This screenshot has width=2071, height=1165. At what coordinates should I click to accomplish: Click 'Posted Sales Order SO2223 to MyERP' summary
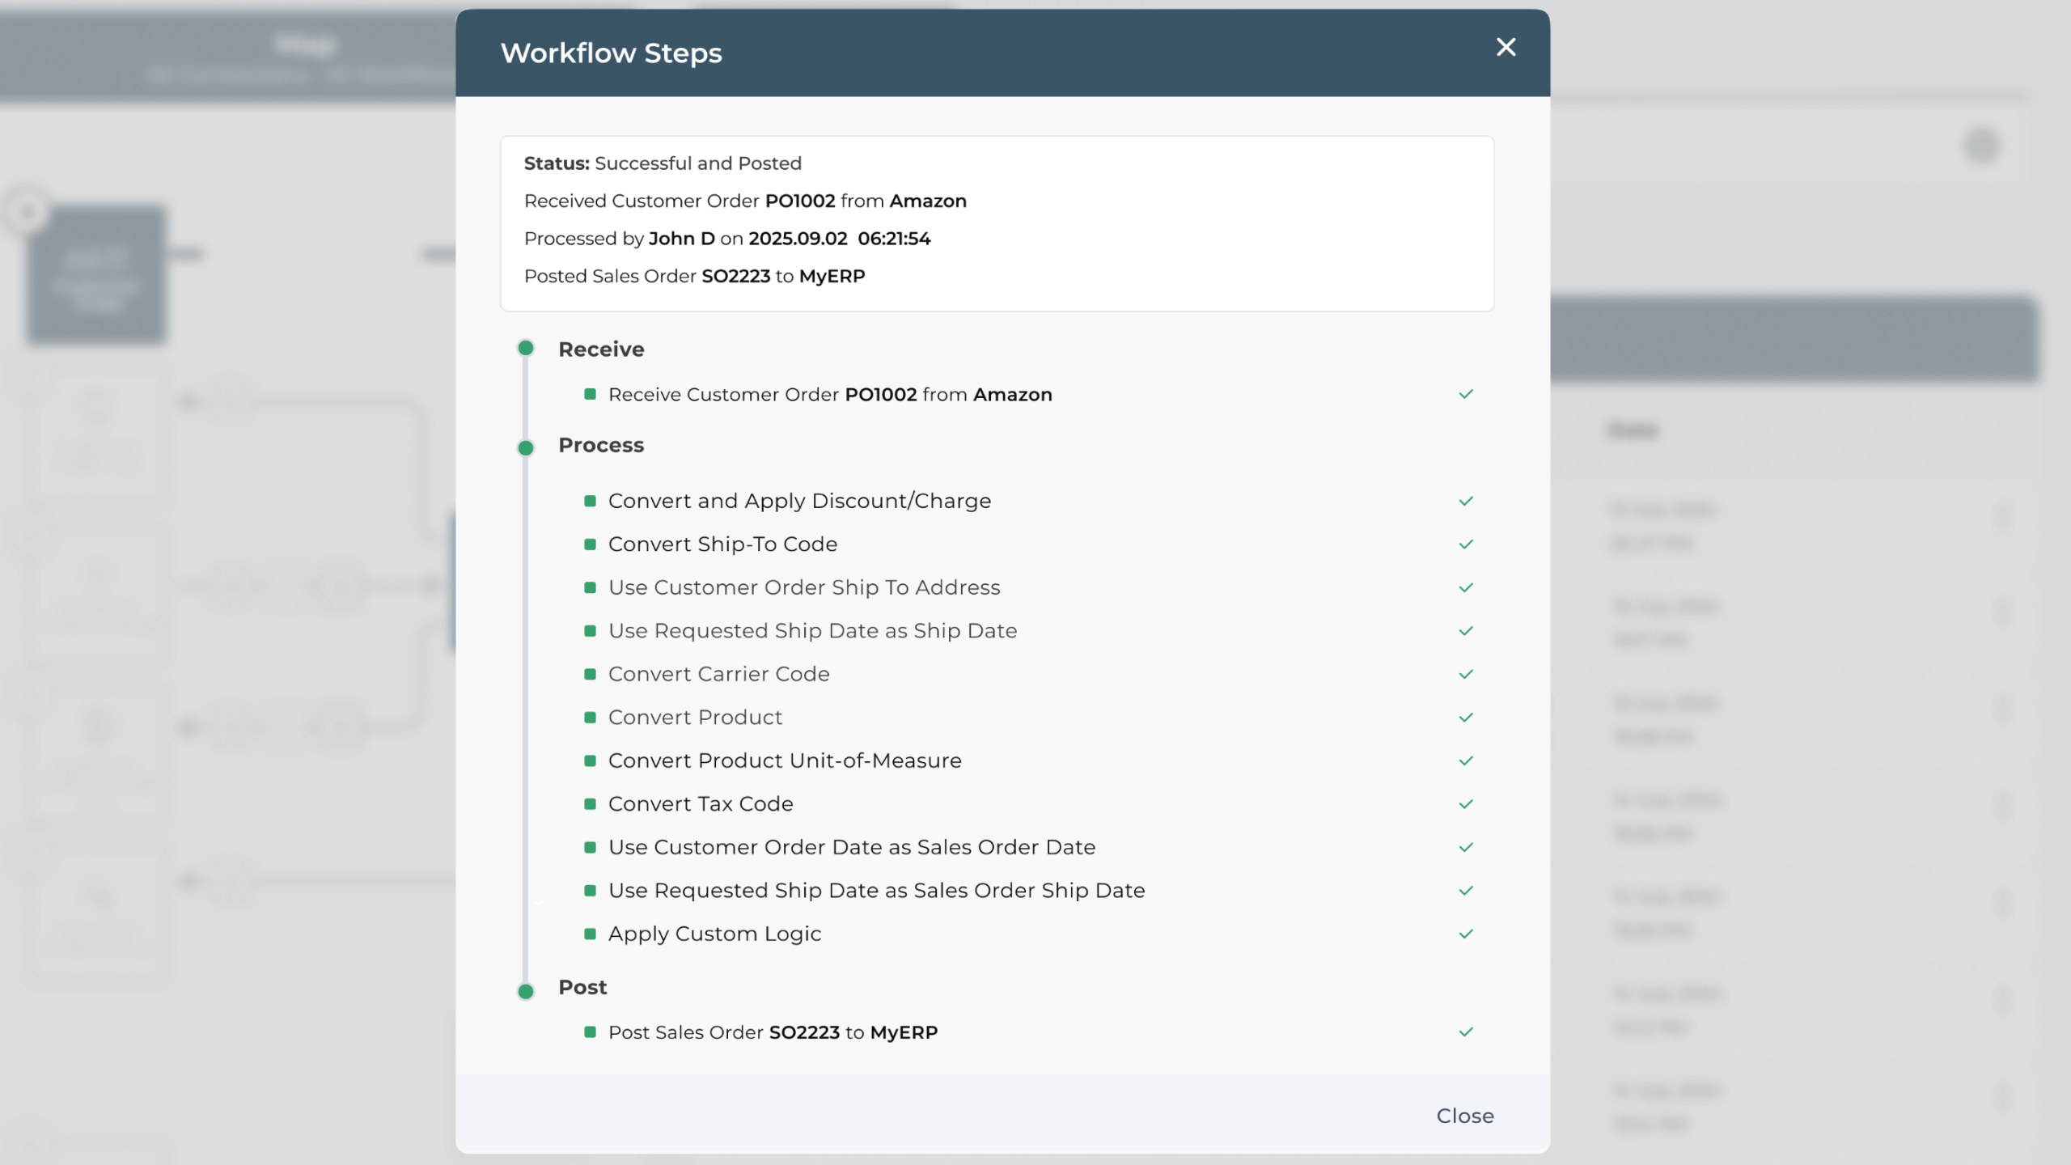694,276
